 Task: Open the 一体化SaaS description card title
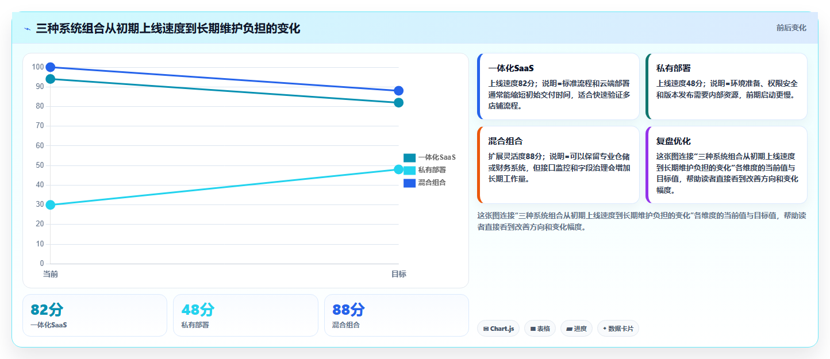[511, 68]
